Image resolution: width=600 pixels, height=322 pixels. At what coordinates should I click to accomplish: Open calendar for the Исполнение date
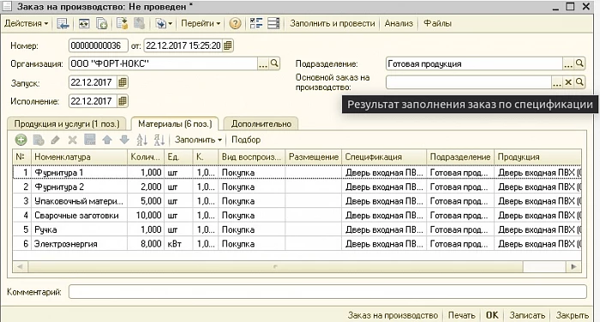click(122, 101)
